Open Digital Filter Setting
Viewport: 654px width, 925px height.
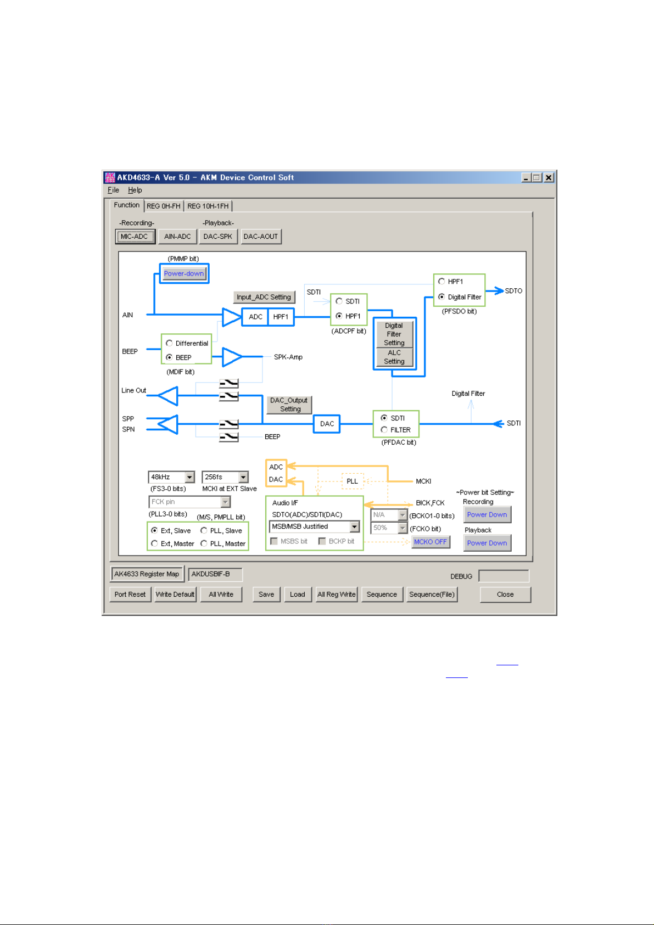coord(394,334)
